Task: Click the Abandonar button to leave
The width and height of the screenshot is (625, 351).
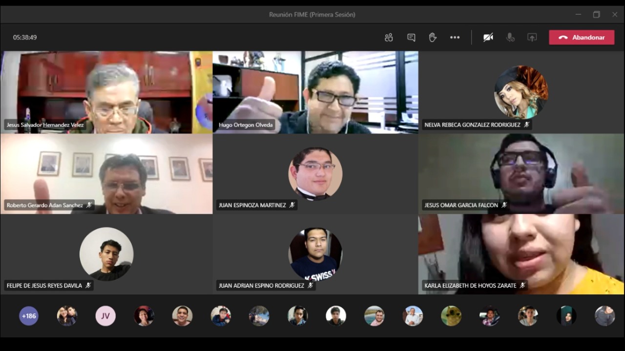Action: [x=581, y=38]
